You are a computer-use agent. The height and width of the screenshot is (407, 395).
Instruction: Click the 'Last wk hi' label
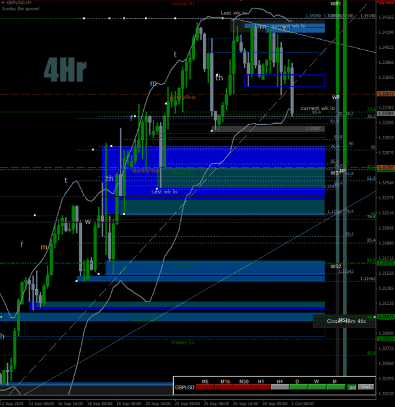(234, 13)
